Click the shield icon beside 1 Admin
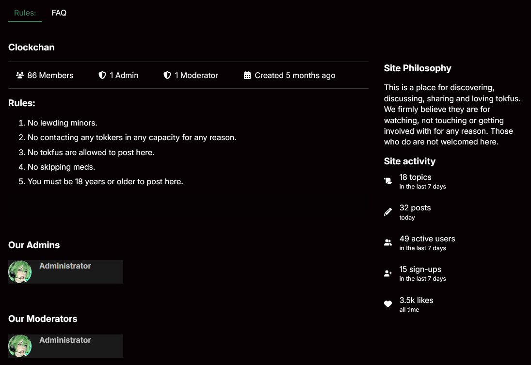The height and width of the screenshot is (365, 531). tap(102, 75)
